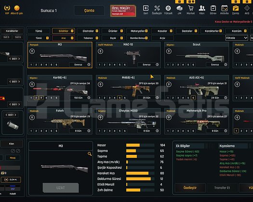
Task: Expand the Filtrele dropdown
Action: 237,38
